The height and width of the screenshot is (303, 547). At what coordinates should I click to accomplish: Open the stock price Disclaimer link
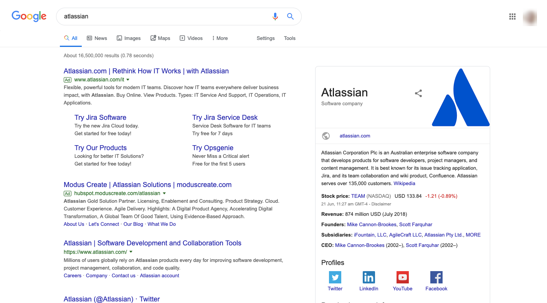point(381,204)
